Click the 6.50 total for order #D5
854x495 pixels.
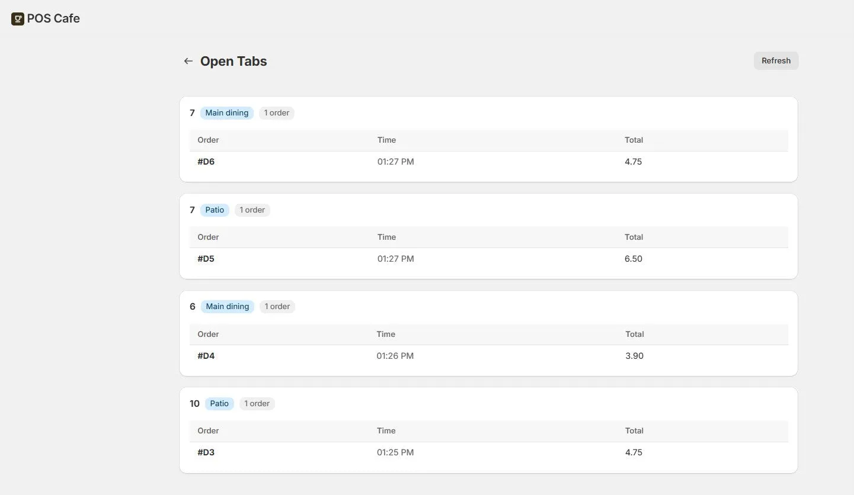(x=634, y=259)
